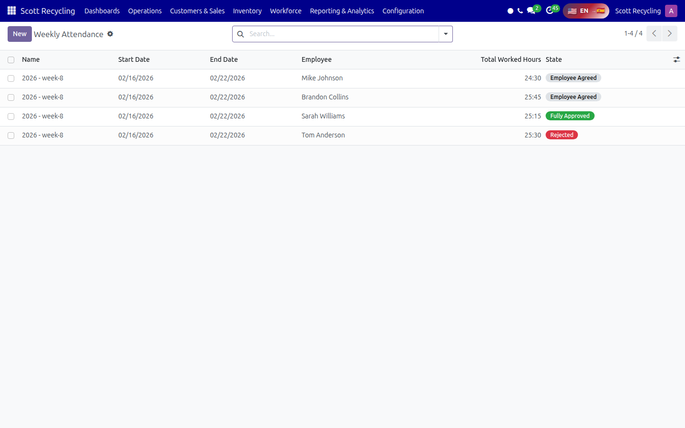Select the Brandon Collins row checkbox
Viewport: 685px width, 428px height.
[11, 97]
